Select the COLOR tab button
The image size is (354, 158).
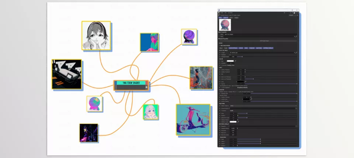click(241, 48)
